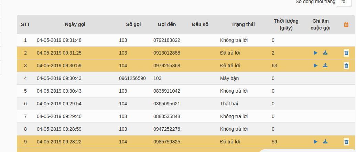Click Thời lượng (giây) column header

point(286,24)
